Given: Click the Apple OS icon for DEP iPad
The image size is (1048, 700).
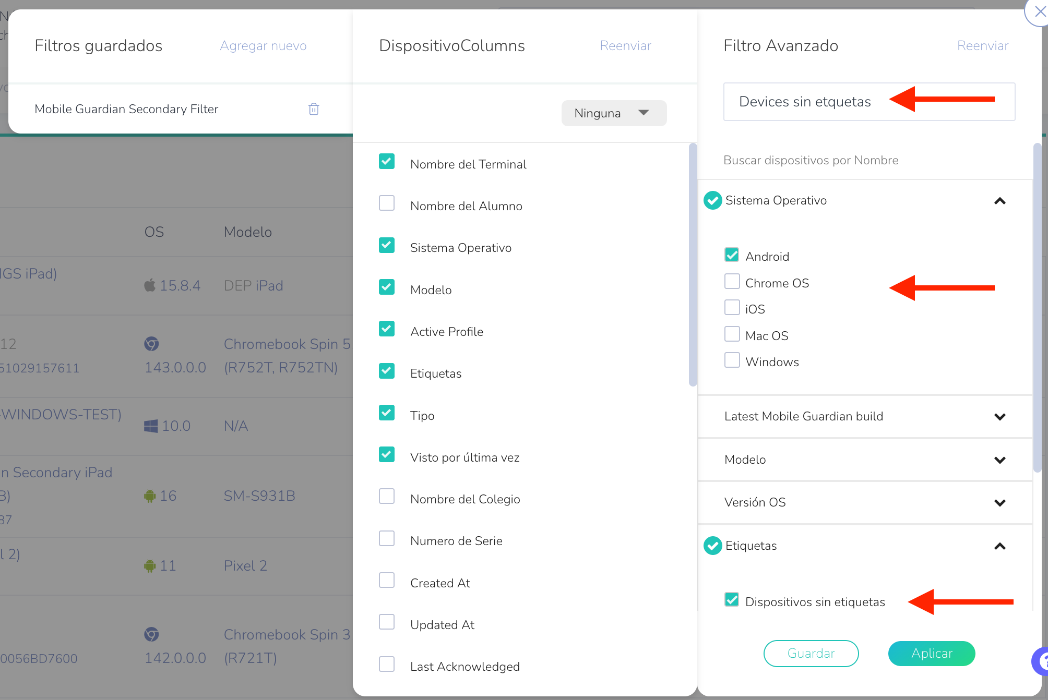Looking at the screenshot, I should 150,285.
